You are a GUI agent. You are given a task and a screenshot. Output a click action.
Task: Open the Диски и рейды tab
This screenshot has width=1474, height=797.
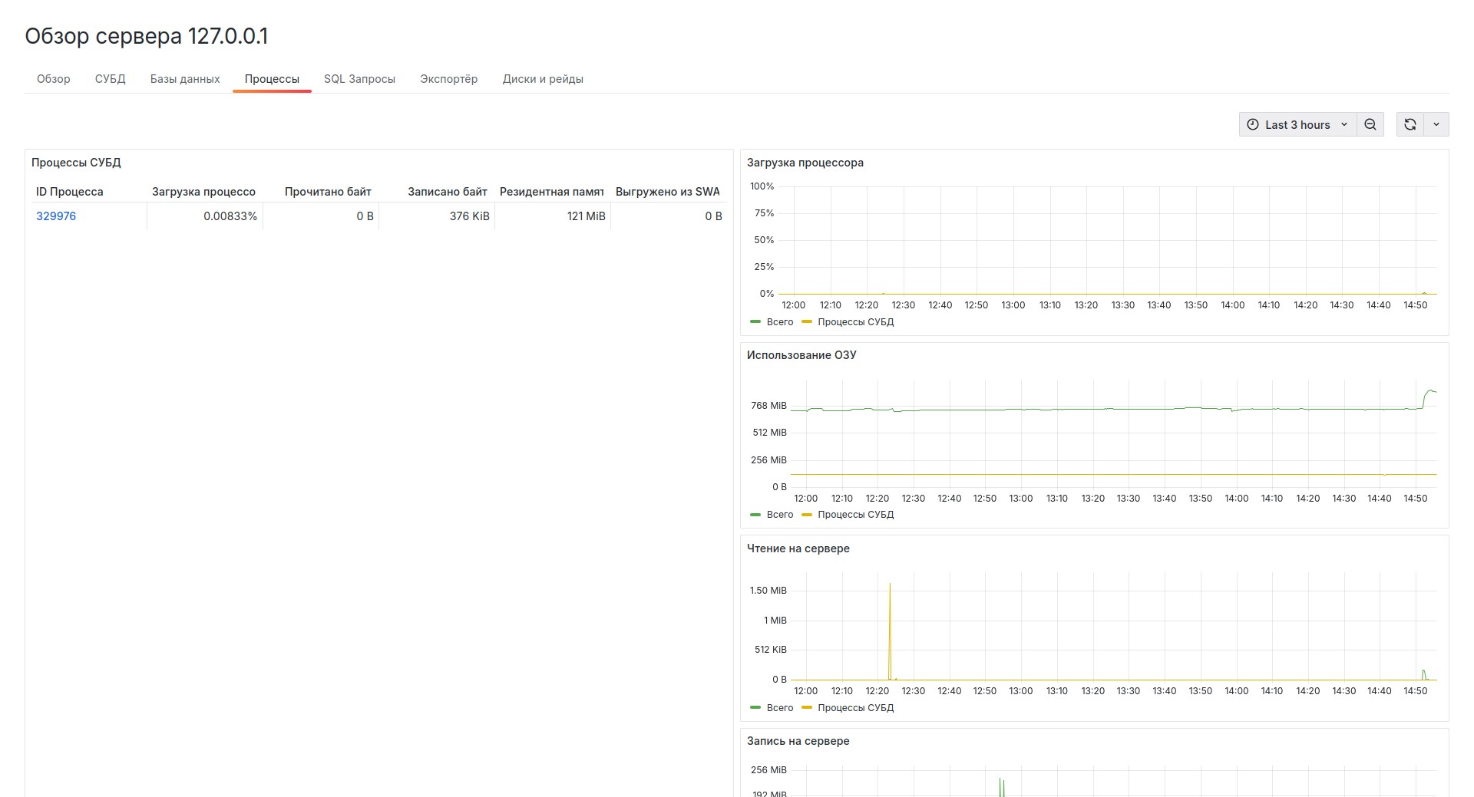pyautogui.click(x=543, y=79)
